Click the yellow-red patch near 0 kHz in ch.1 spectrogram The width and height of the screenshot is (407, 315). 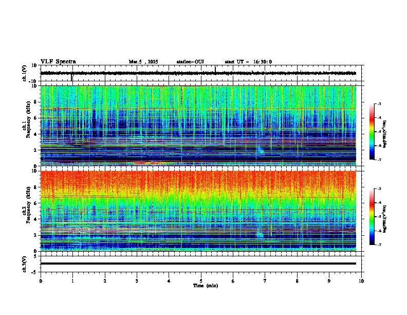(x=149, y=163)
